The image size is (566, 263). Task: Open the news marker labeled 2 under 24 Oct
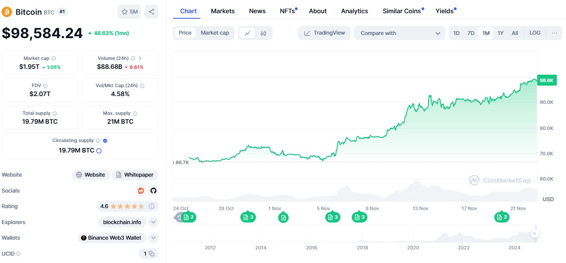[x=189, y=217]
